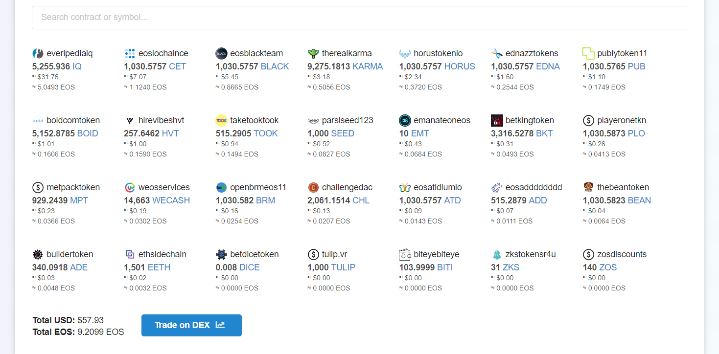
Task: Click the everipediaiq token logo
Action: [38, 53]
